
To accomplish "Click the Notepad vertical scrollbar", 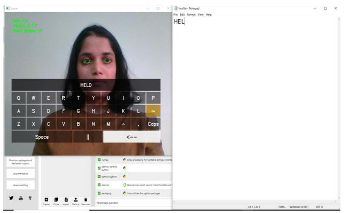I will pyautogui.click(x=339, y=108).
